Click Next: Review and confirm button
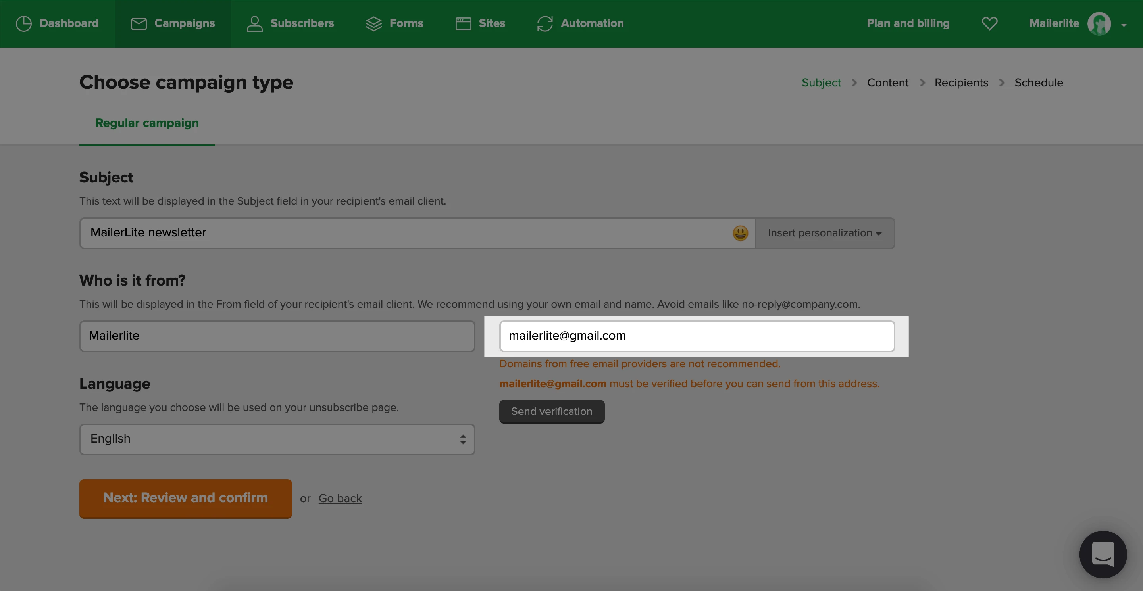 pos(185,498)
